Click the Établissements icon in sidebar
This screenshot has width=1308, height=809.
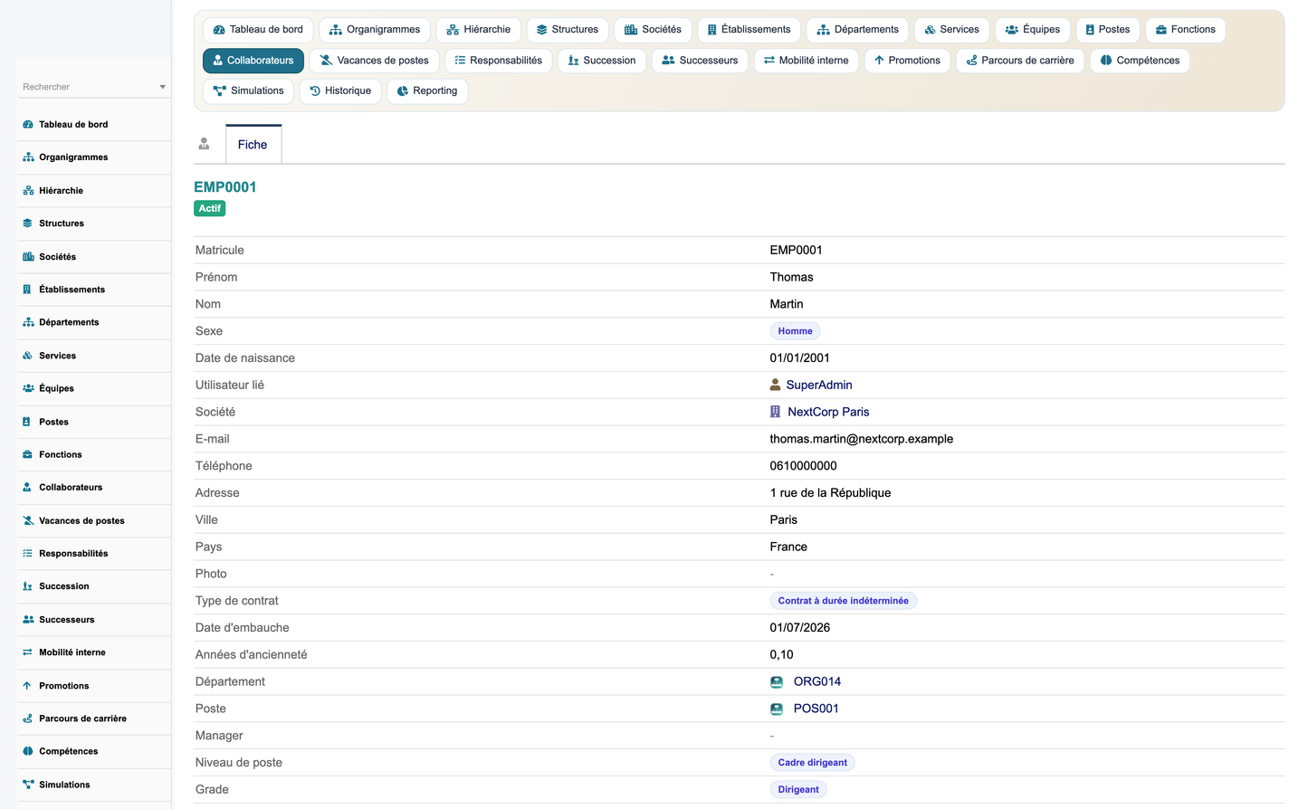27,290
